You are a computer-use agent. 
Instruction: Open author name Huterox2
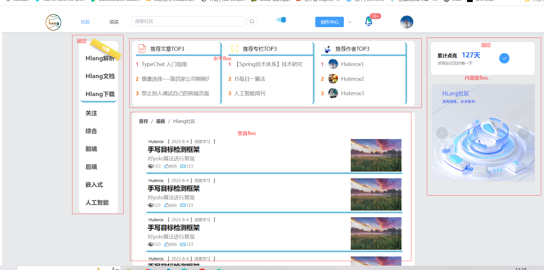(x=352, y=79)
